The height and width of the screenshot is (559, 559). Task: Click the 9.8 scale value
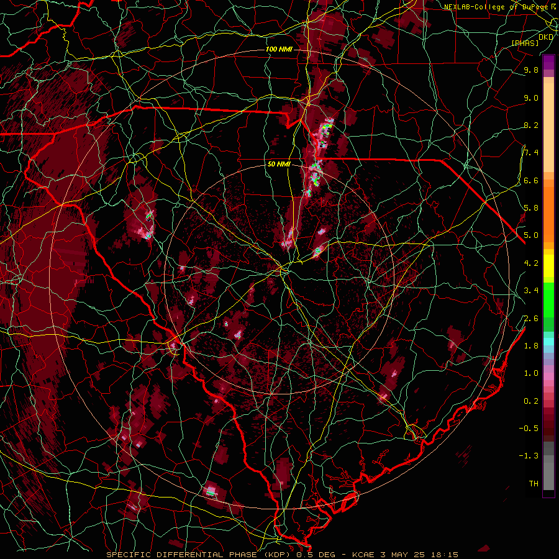point(531,70)
